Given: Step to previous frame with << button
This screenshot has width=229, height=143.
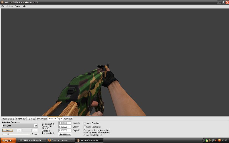Looking at the screenshot, I should 19,130.
